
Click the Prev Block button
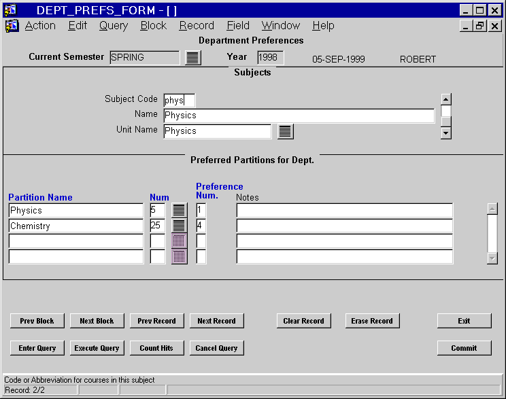pos(37,321)
